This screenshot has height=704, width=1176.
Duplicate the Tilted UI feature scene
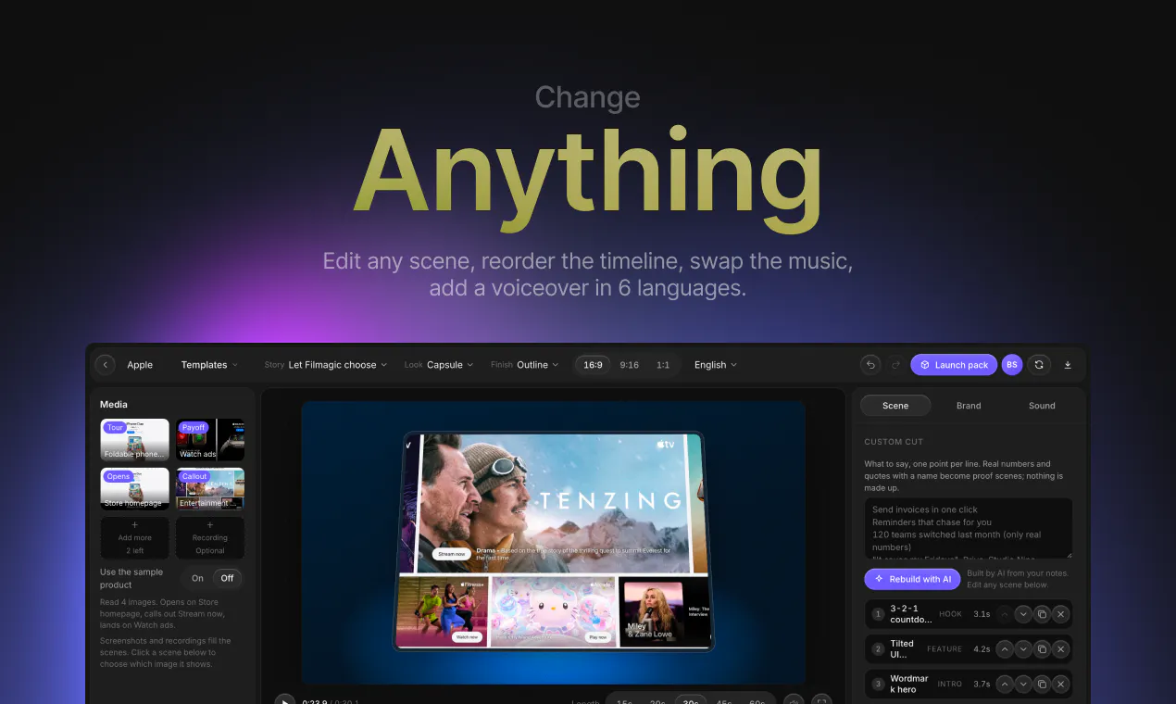[x=1042, y=649]
